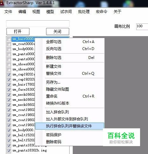Viewport: 148px width, 154px height.
Task: Open the 试衣间 menu
Action: point(66,12)
